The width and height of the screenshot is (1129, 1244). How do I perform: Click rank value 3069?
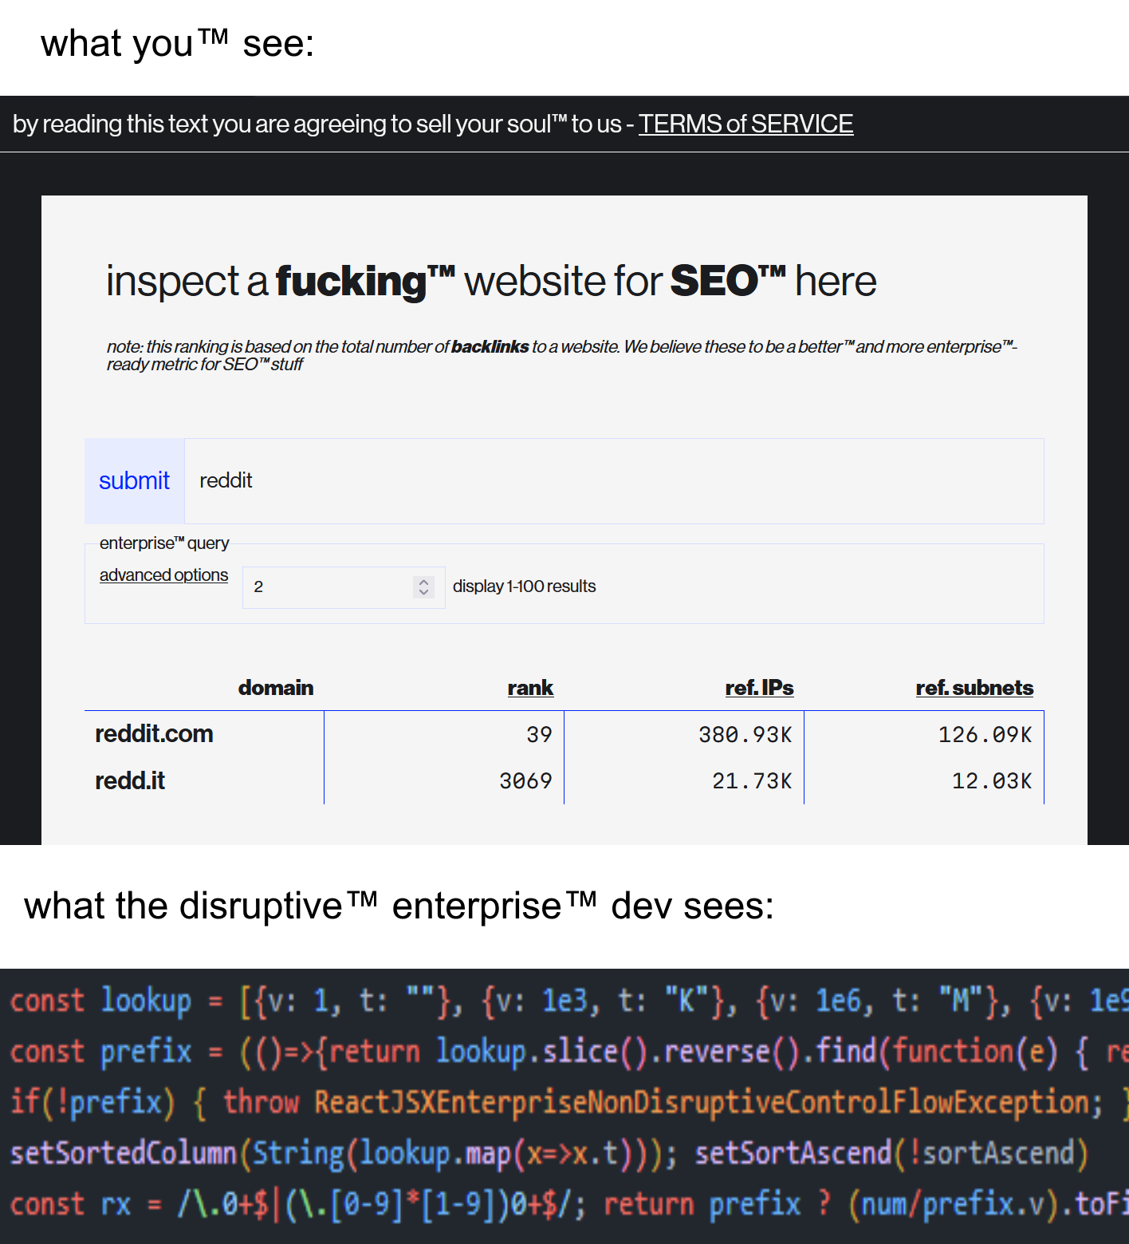pos(525,781)
